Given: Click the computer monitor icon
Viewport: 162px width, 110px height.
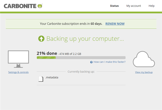Looking at the screenshot, I should (x=18, y=59).
